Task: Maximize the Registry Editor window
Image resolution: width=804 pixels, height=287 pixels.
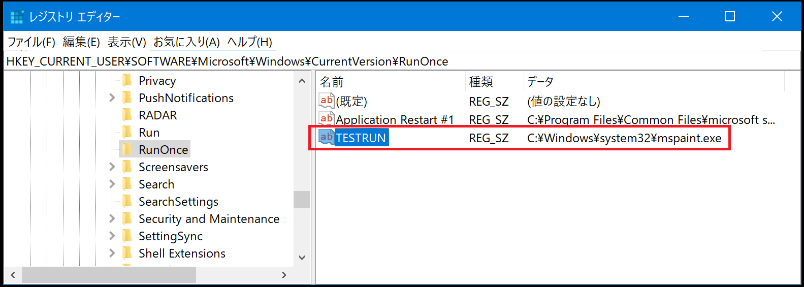Action: click(730, 16)
